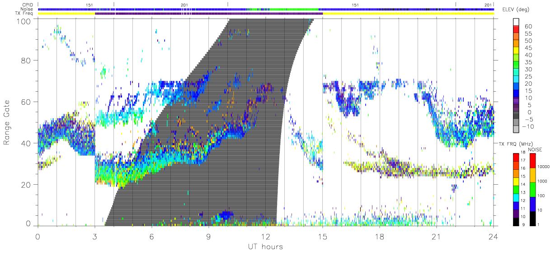
Task: Pick the light gray bottom ELEV colorbar segment
Action: click(516, 130)
